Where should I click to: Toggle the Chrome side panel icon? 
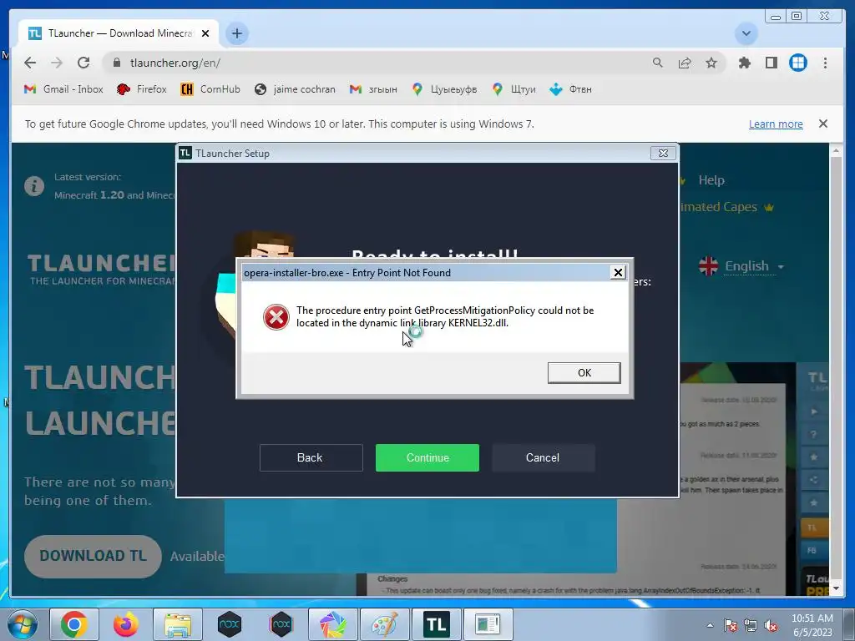point(771,63)
